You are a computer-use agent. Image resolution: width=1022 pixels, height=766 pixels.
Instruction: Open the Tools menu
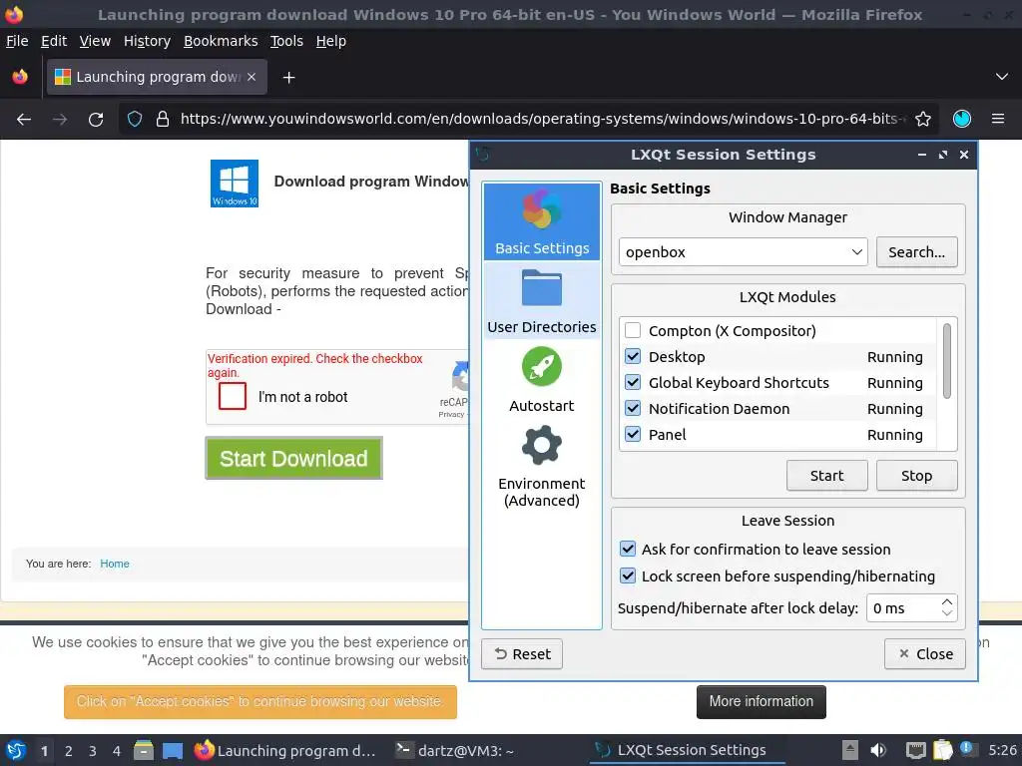point(286,41)
